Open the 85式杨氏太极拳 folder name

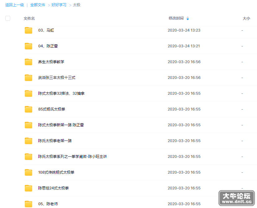[x=52, y=109]
